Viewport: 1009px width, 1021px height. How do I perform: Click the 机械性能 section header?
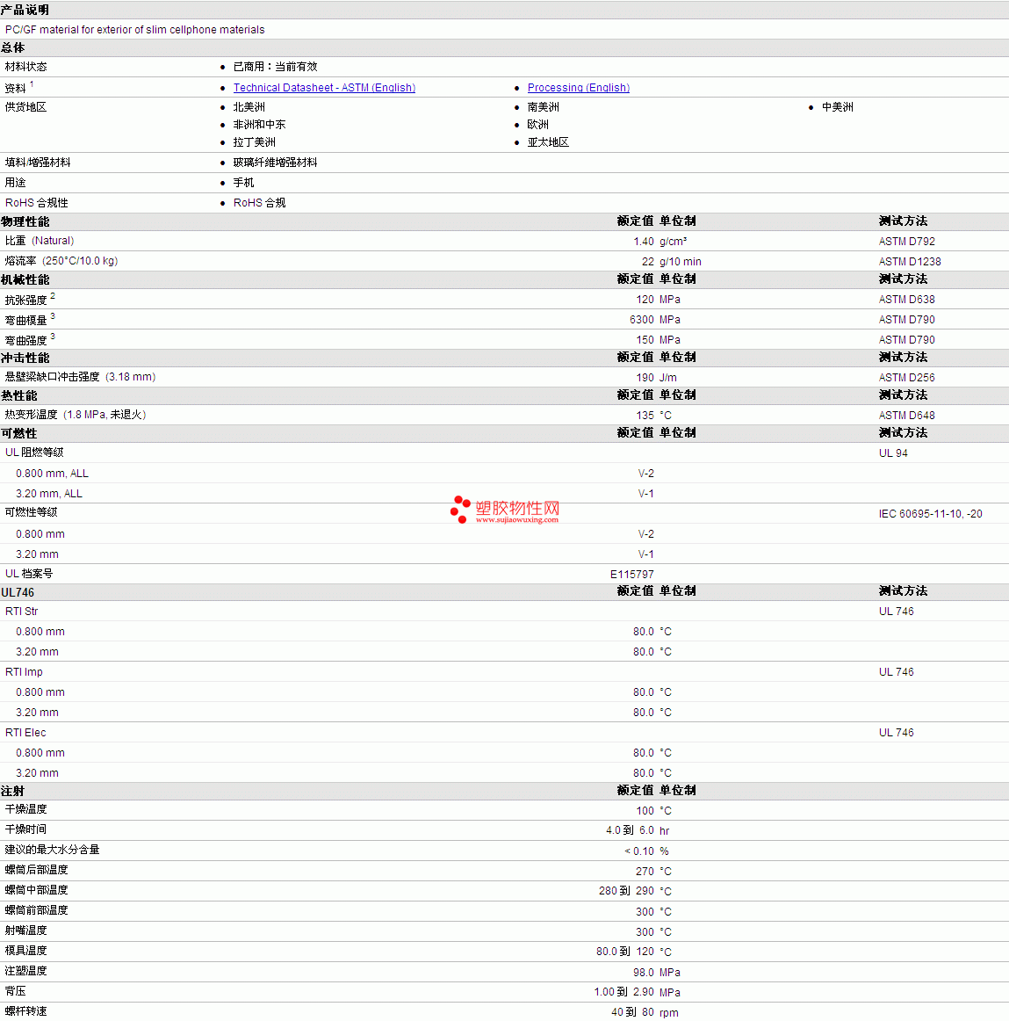click(25, 279)
